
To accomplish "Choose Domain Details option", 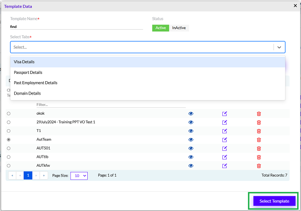I will [147, 93].
